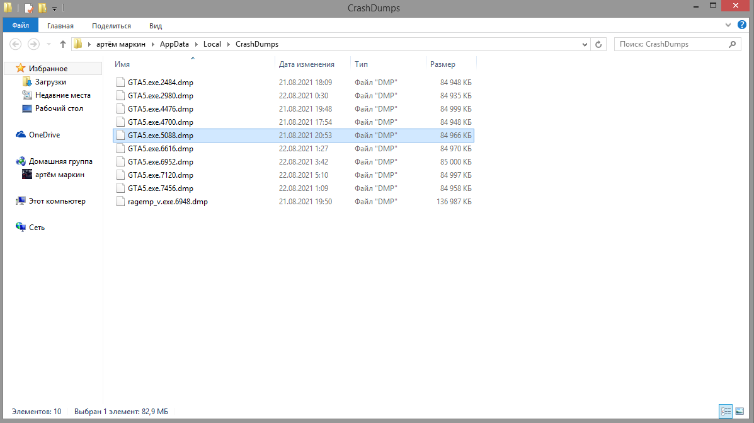Viewport: 754px width, 423px height.
Task: Open the Файл menu
Action: tap(21, 26)
